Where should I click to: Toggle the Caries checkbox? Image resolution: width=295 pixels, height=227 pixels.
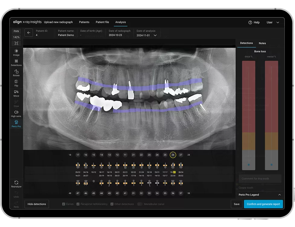(x=64, y=204)
